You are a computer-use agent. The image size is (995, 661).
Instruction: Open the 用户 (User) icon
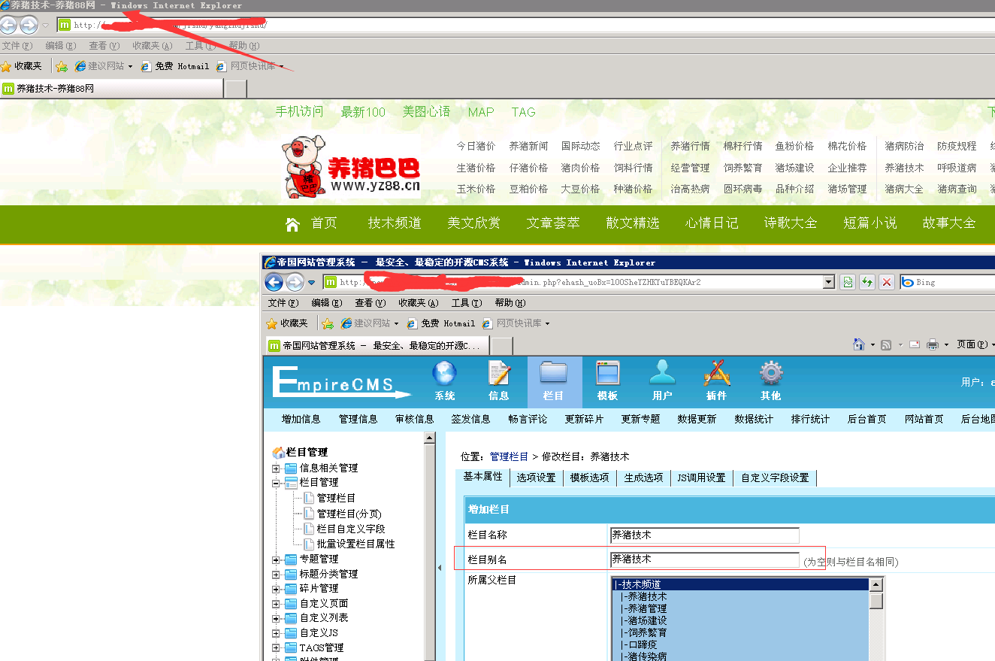click(x=662, y=374)
